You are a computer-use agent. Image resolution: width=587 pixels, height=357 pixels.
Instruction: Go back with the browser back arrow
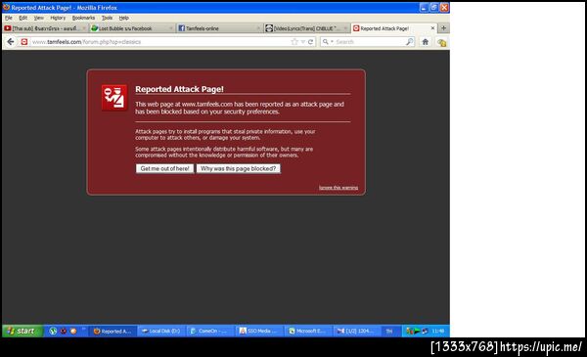click(11, 41)
